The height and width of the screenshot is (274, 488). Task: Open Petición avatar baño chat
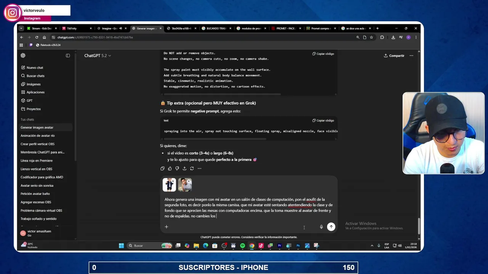[35, 194]
